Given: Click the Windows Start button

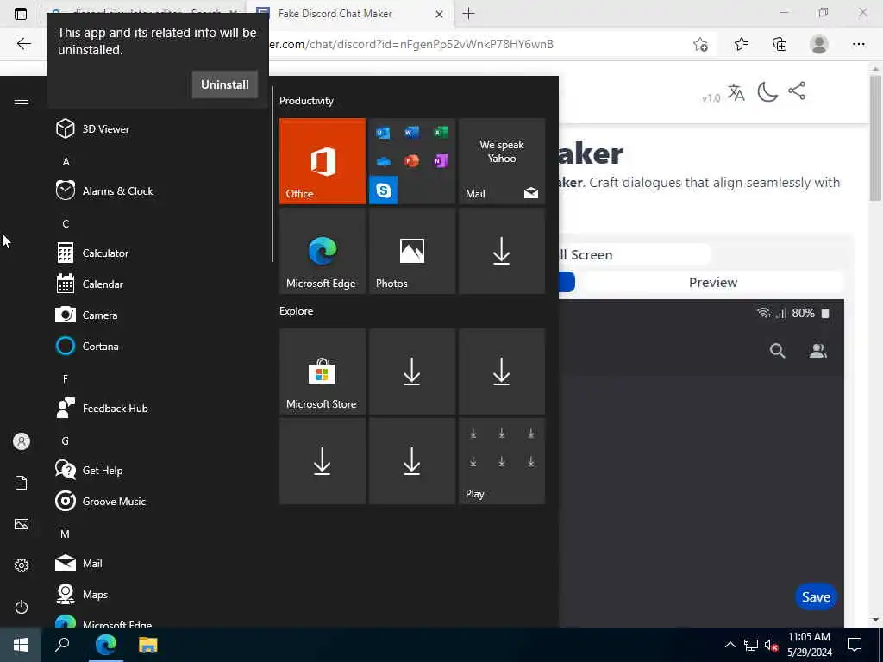Looking at the screenshot, I should click(x=21, y=645).
